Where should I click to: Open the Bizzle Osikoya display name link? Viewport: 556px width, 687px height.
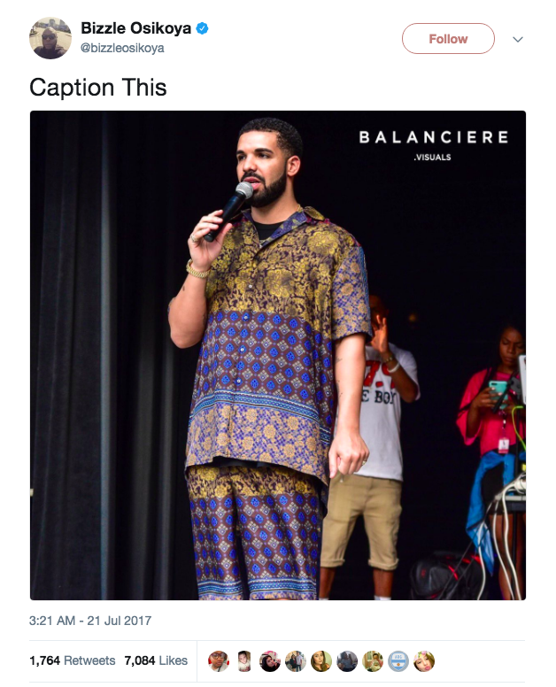pyautogui.click(x=135, y=28)
